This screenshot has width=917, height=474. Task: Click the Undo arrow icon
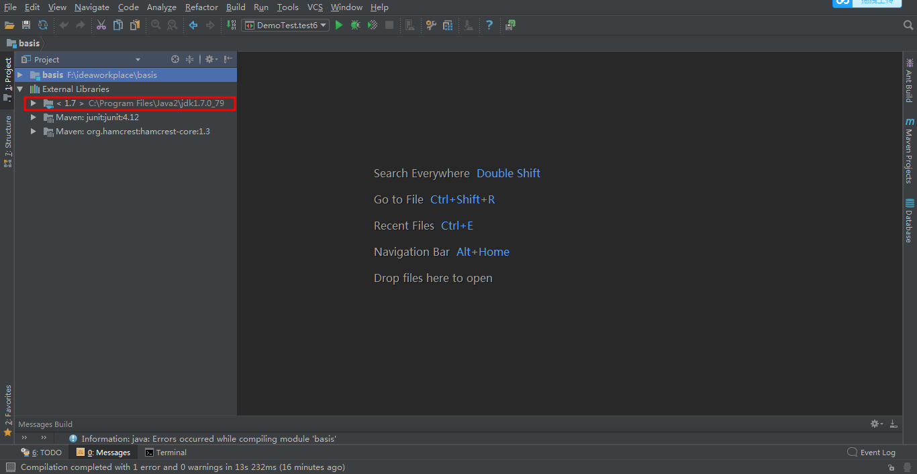(64, 25)
